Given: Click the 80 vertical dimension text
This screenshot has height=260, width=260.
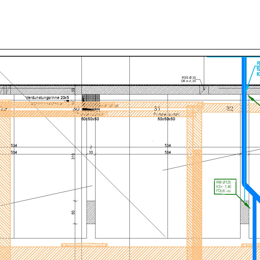Looking at the screenshot, I should tap(73, 212).
